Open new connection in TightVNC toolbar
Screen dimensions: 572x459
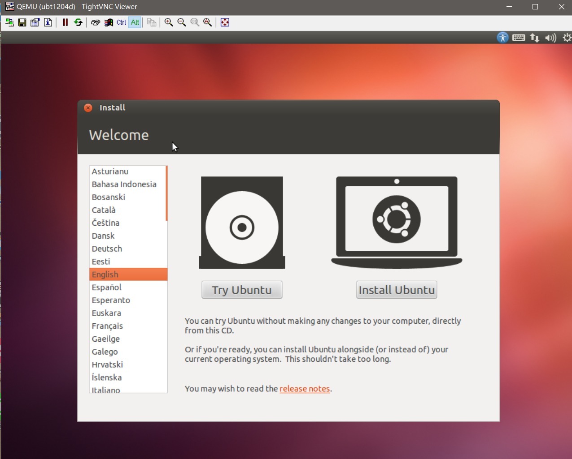pyautogui.click(x=9, y=22)
